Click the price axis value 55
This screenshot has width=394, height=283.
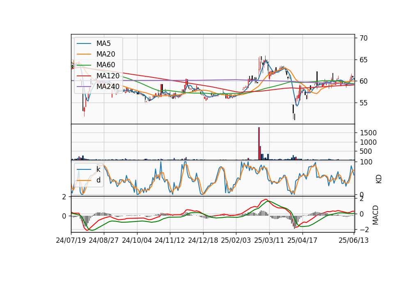tap(364, 103)
